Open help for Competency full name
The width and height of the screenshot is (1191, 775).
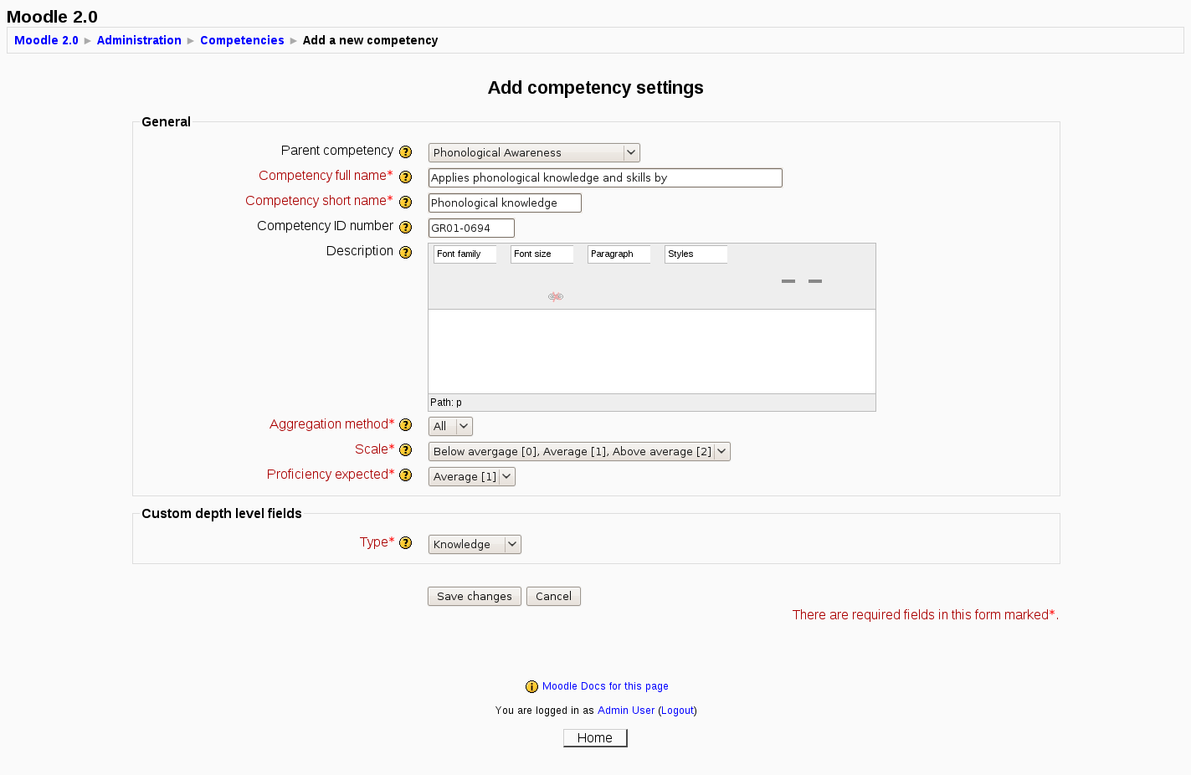(x=406, y=177)
